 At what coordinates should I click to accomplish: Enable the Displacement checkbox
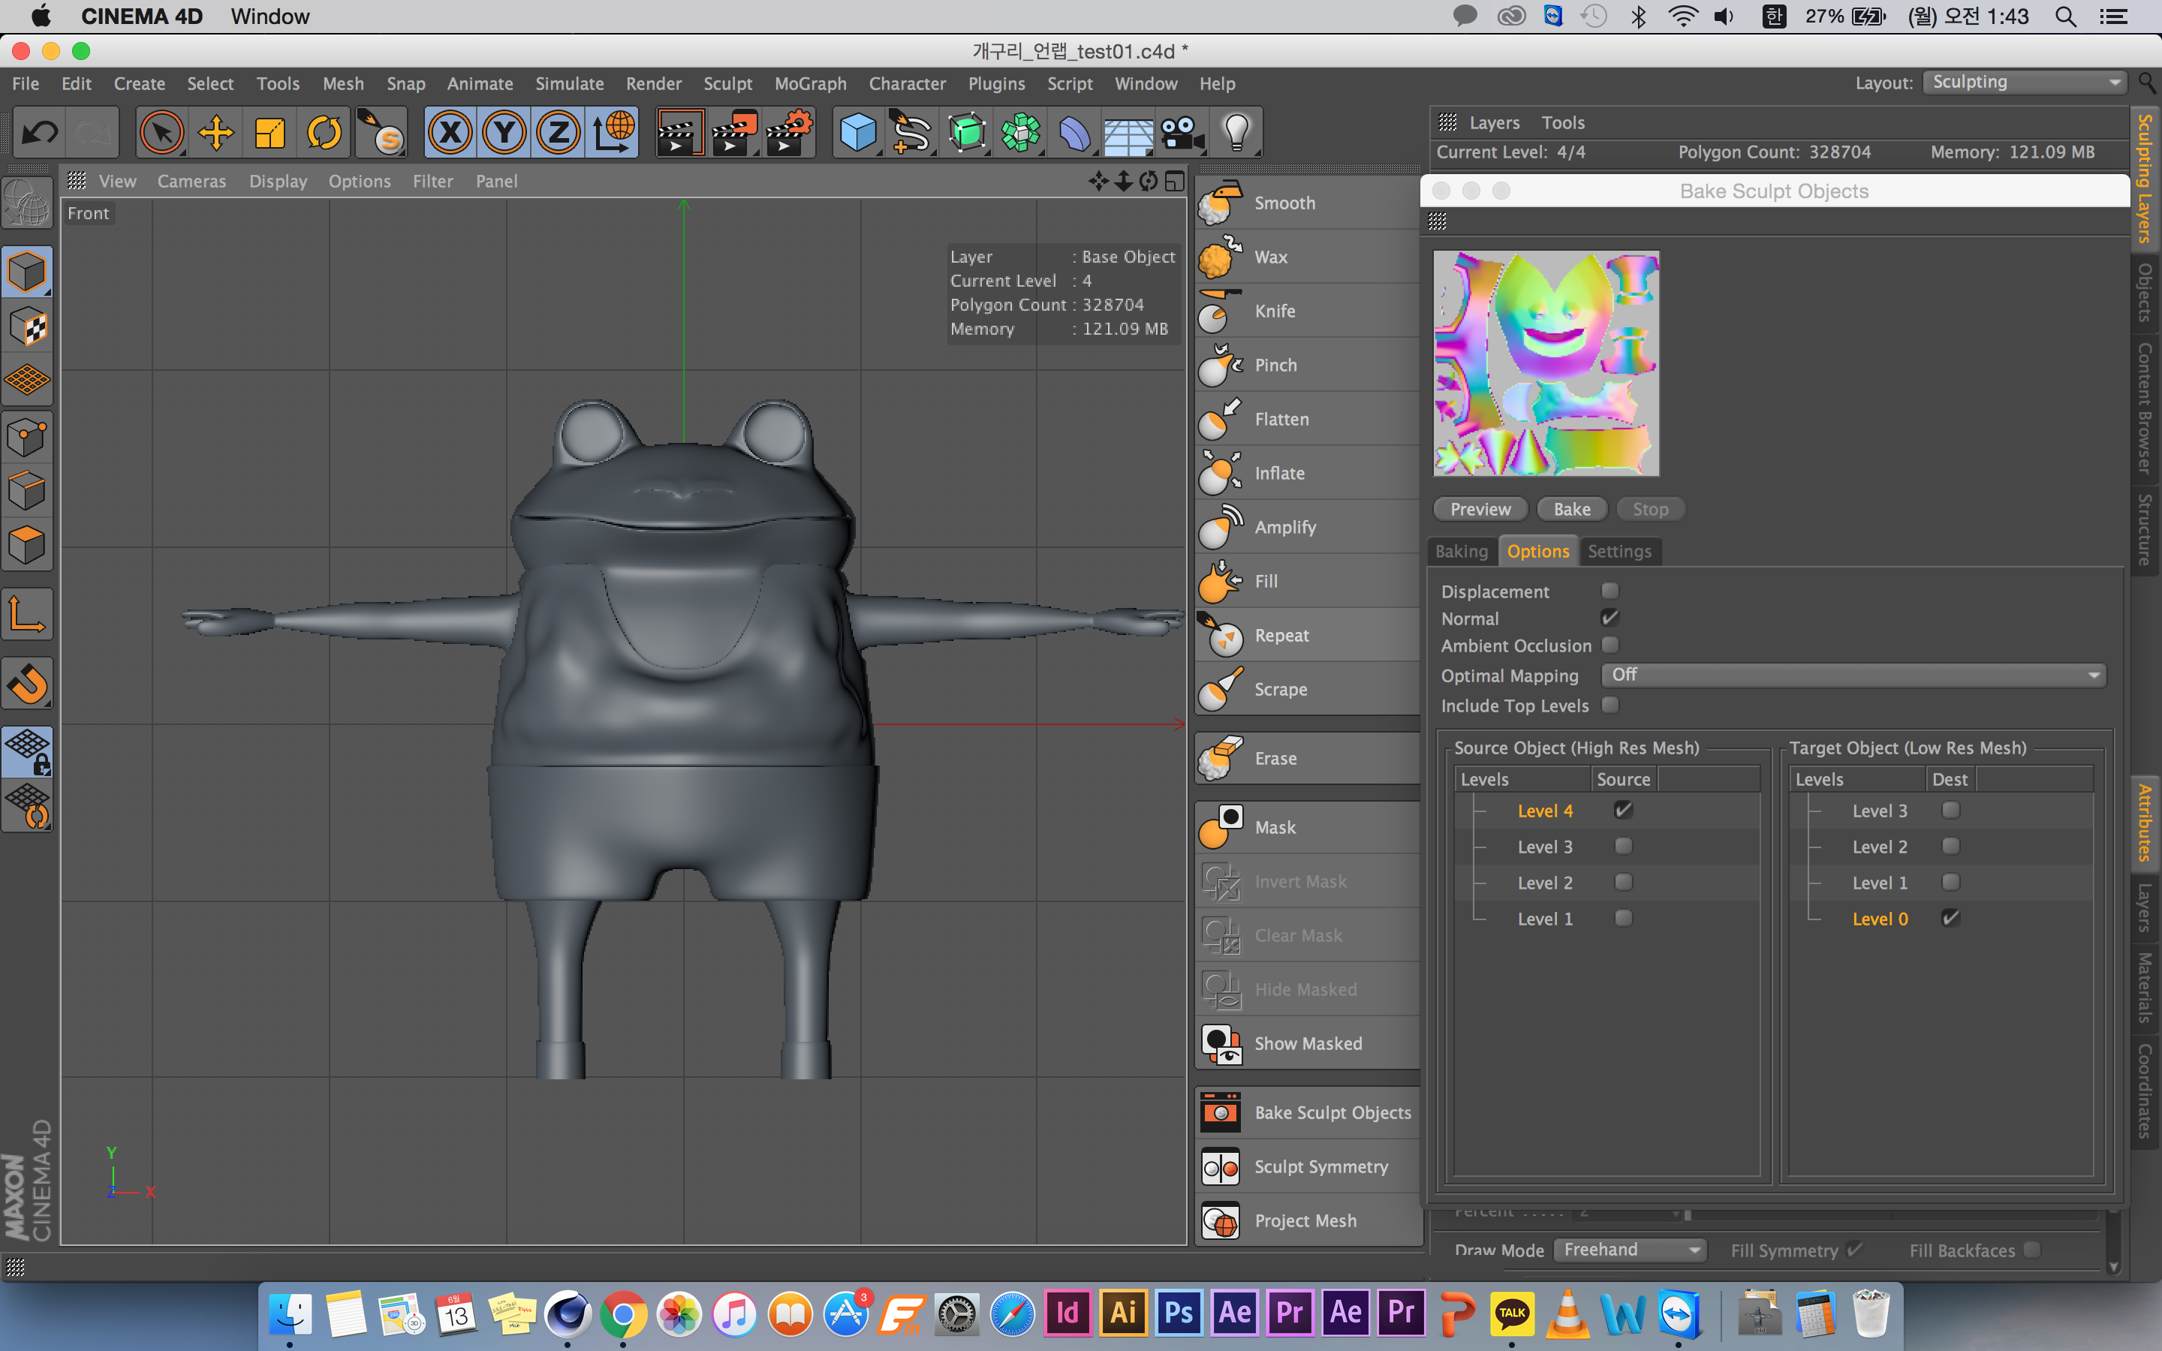[1610, 591]
